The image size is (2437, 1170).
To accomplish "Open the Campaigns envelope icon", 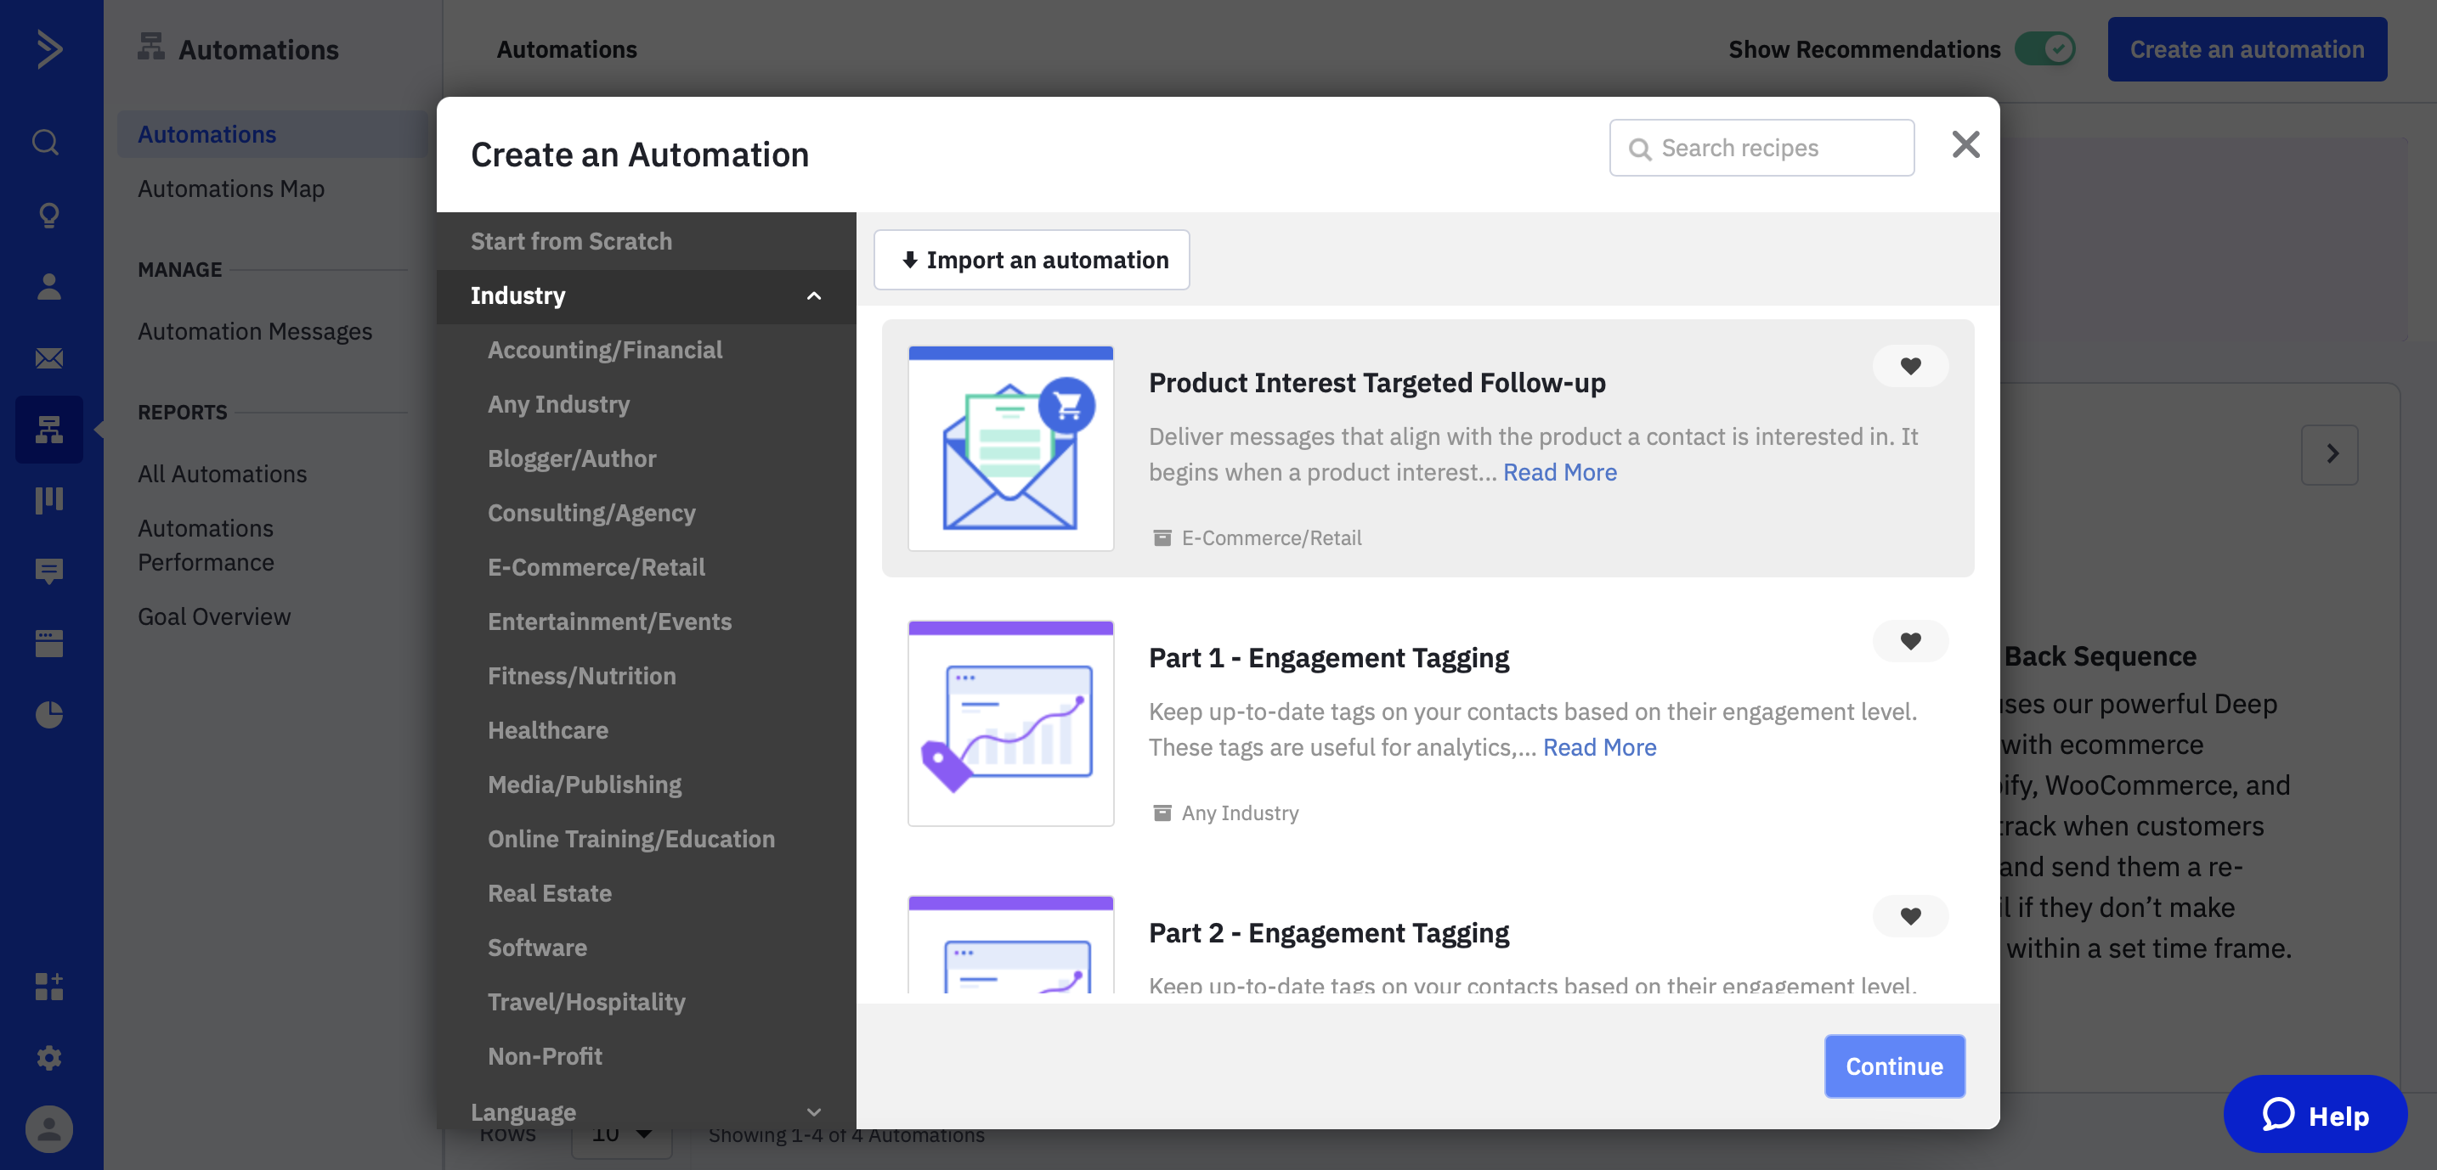I will [x=48, y=358].
